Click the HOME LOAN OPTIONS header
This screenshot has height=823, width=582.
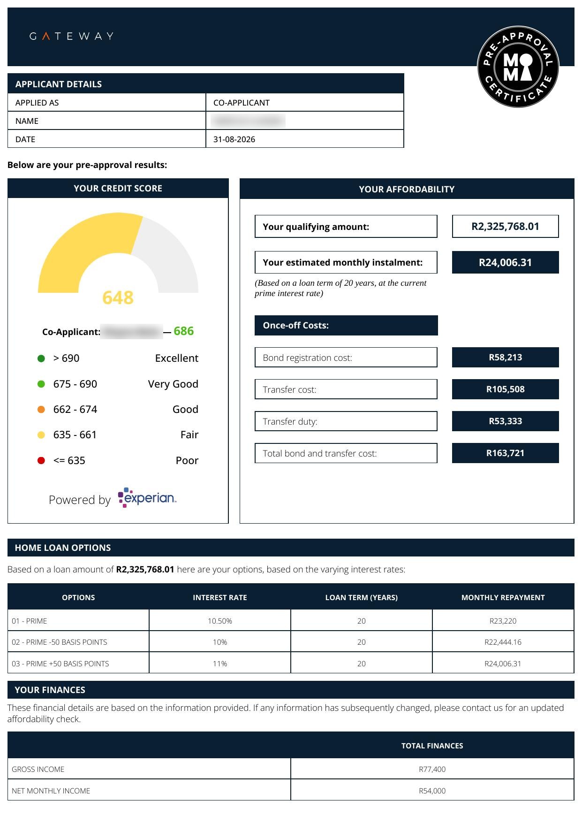pyautogui.click(x=291, y=548)
